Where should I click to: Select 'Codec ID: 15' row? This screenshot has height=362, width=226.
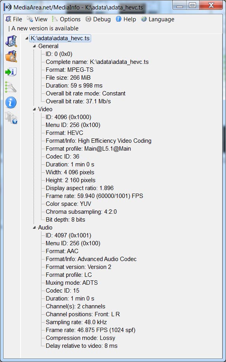click(x=63, y=291)
